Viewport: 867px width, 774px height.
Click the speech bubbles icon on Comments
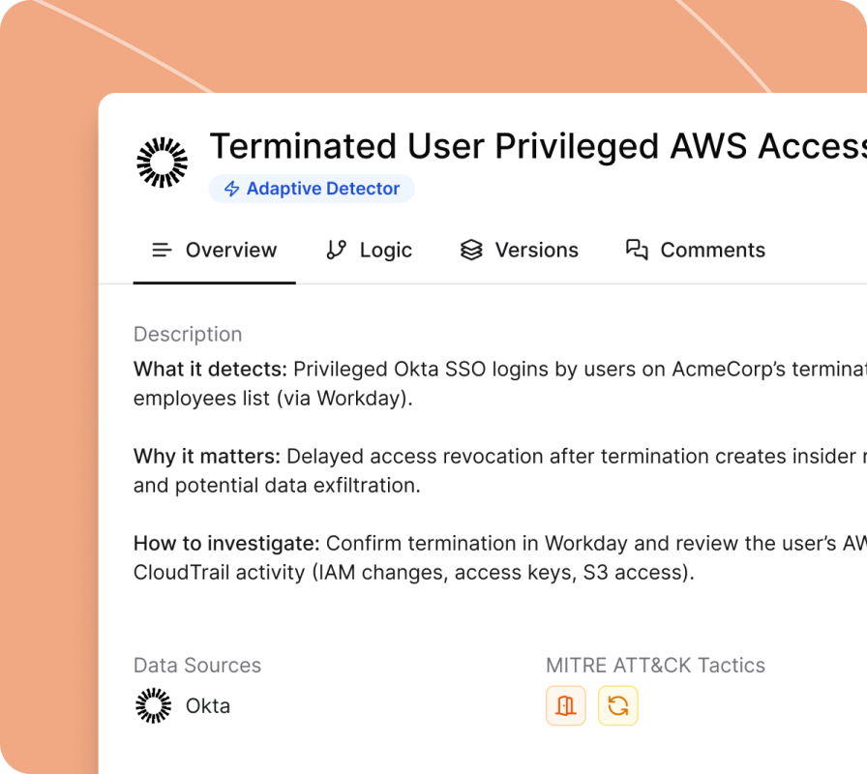[x=637, y=250]
